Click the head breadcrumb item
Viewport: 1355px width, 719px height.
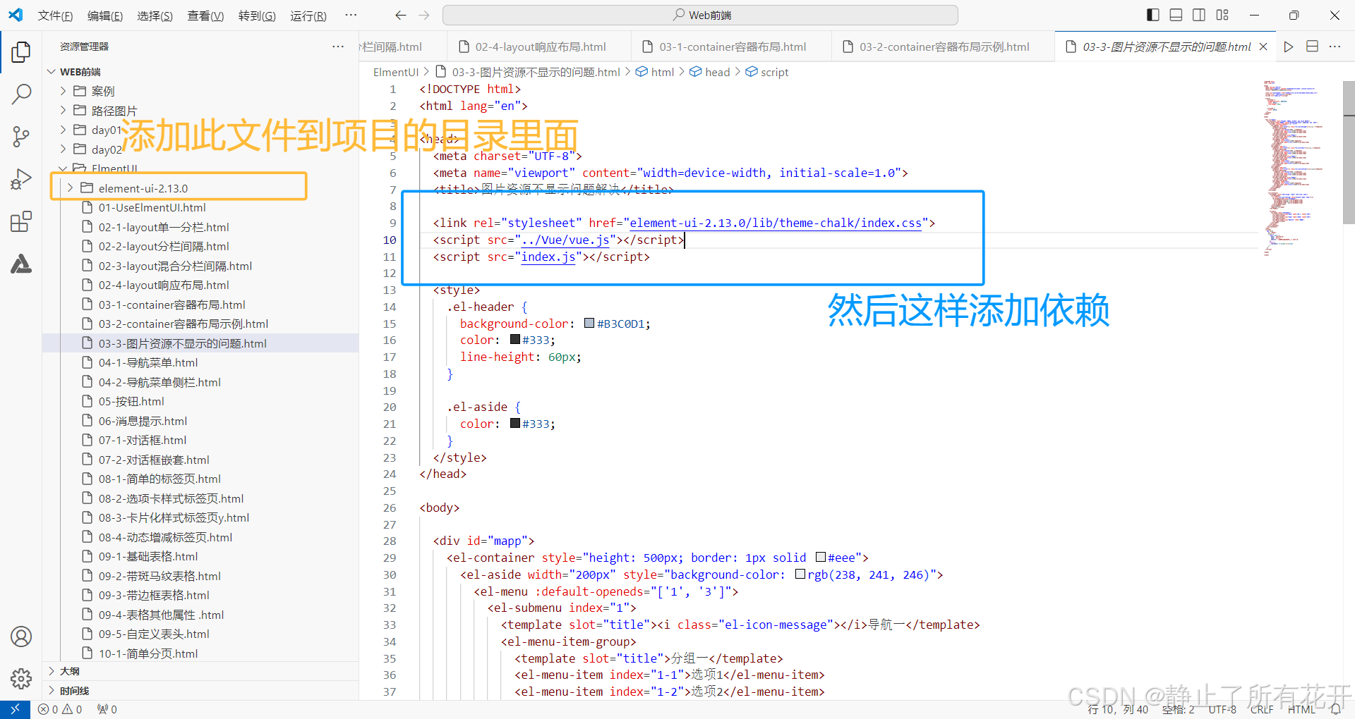coord(709,72)
